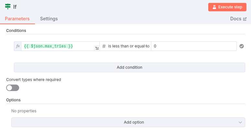Image resolution: width=251 pixels, height=132 pixels.
Task: Click the external link icon next to Docs
Action: 245,19
